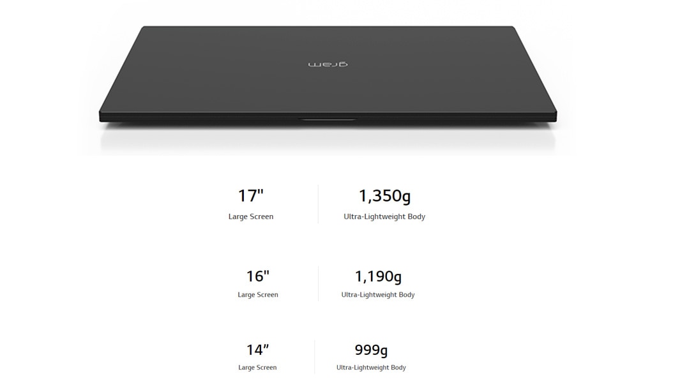Click the Large Screen label under 14"
673x383 pixels.
point(257,368)
